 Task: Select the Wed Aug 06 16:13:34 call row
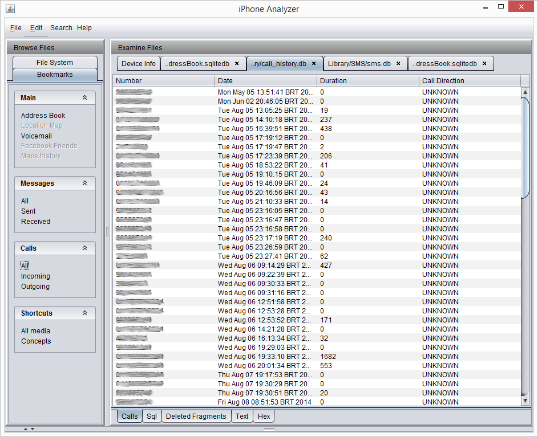317,338
